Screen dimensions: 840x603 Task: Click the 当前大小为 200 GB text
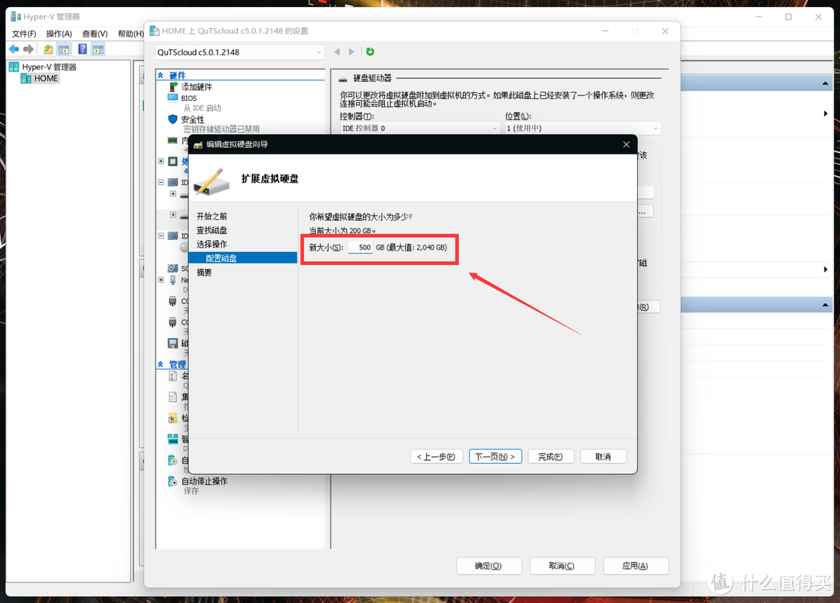click(x=341, y=231)
